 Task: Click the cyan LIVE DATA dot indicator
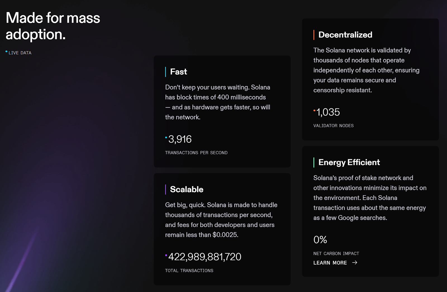point(6,52)
